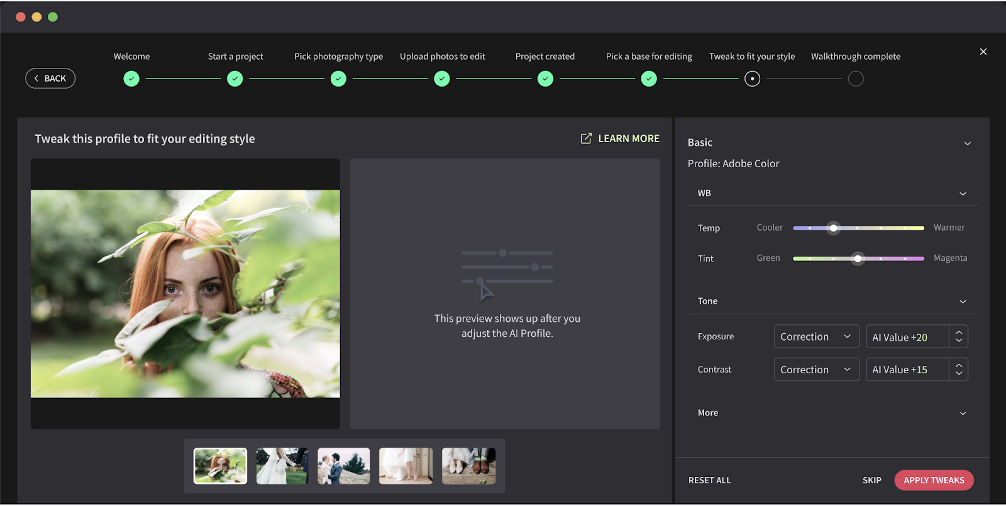Collapse the Basic panel chevron
The width and height of the screenshot is (1006, 506).
point(968,143)
